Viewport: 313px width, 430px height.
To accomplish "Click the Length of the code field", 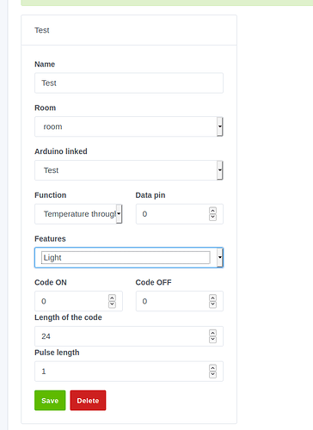I will (x=129, y=336).
